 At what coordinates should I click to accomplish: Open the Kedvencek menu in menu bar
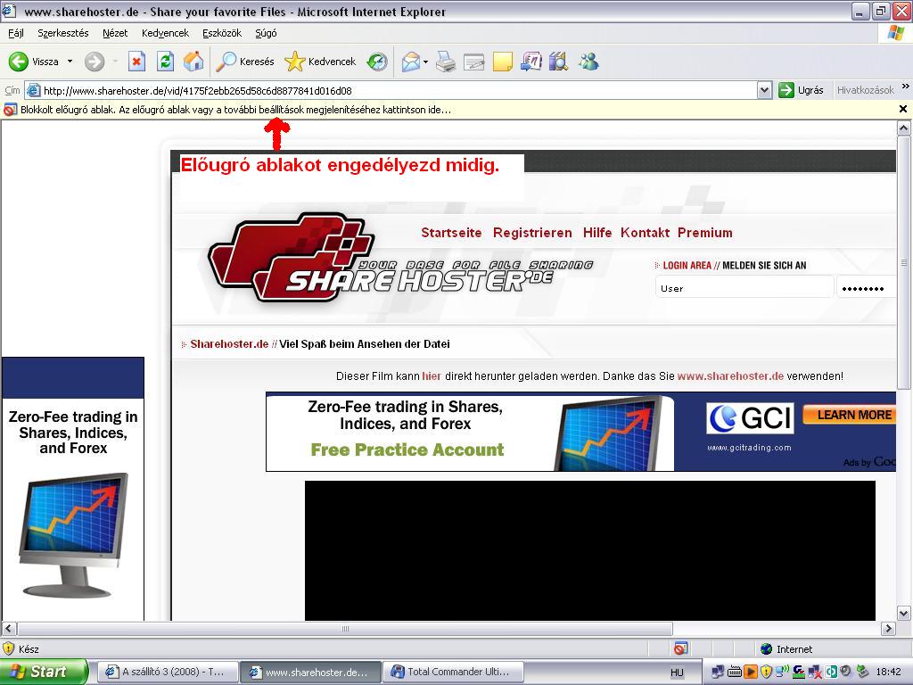click(x=165, y=33)
